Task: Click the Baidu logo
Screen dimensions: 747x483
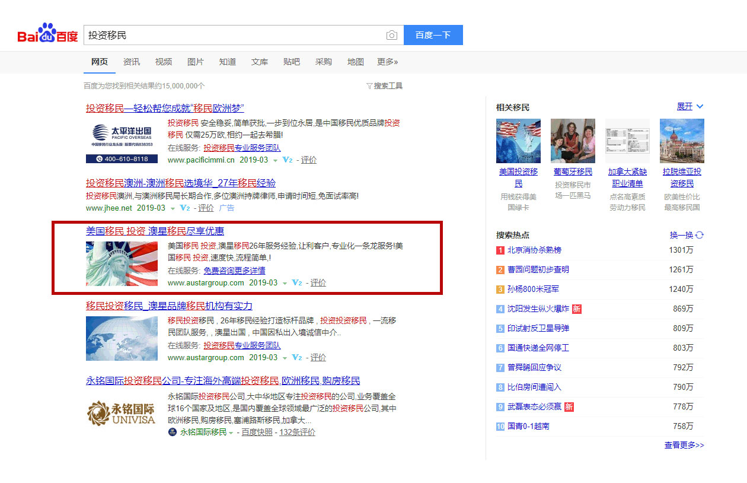Action: [47, 33]
